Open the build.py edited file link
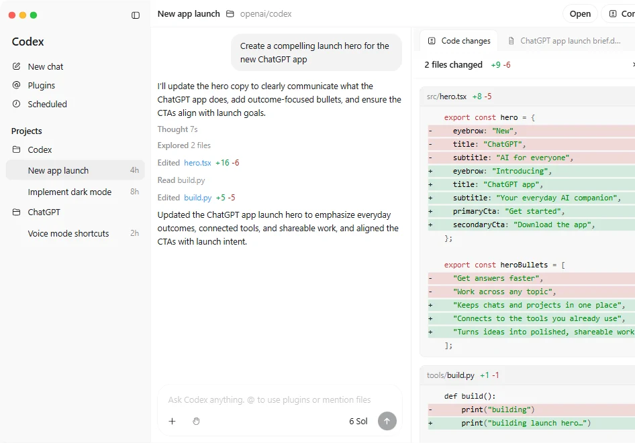The width and height of the screenshot is (635, 443). point(197,197)
